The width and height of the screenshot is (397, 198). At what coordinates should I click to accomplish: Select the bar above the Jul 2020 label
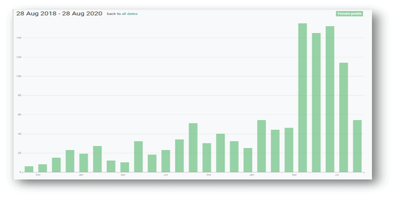tap(343, 117)
